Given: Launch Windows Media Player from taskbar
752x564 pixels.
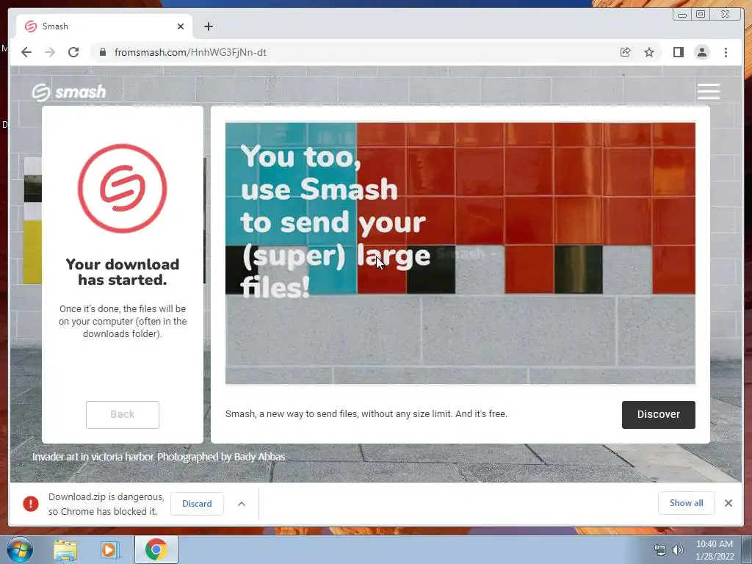Looking at the screenshot, I should 109,549.
